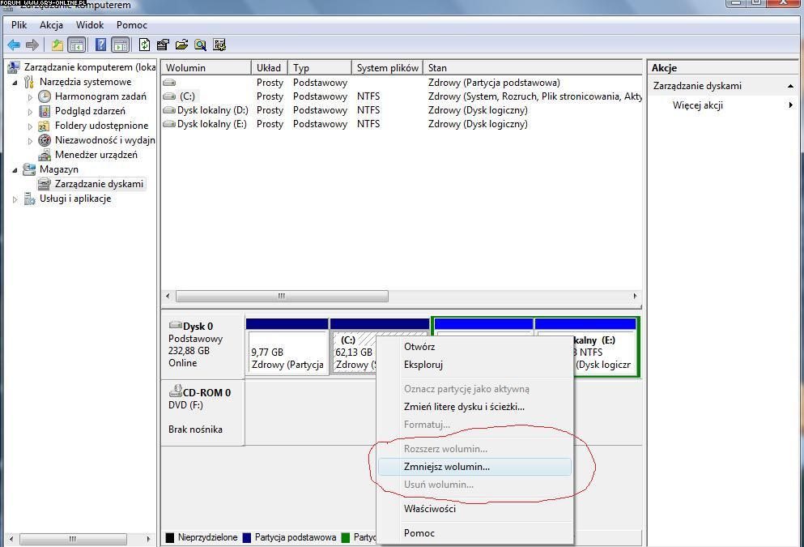Click the open folder toolbar icon
The width and height of the screenshot is (804, 547).
tap(181, 45)
